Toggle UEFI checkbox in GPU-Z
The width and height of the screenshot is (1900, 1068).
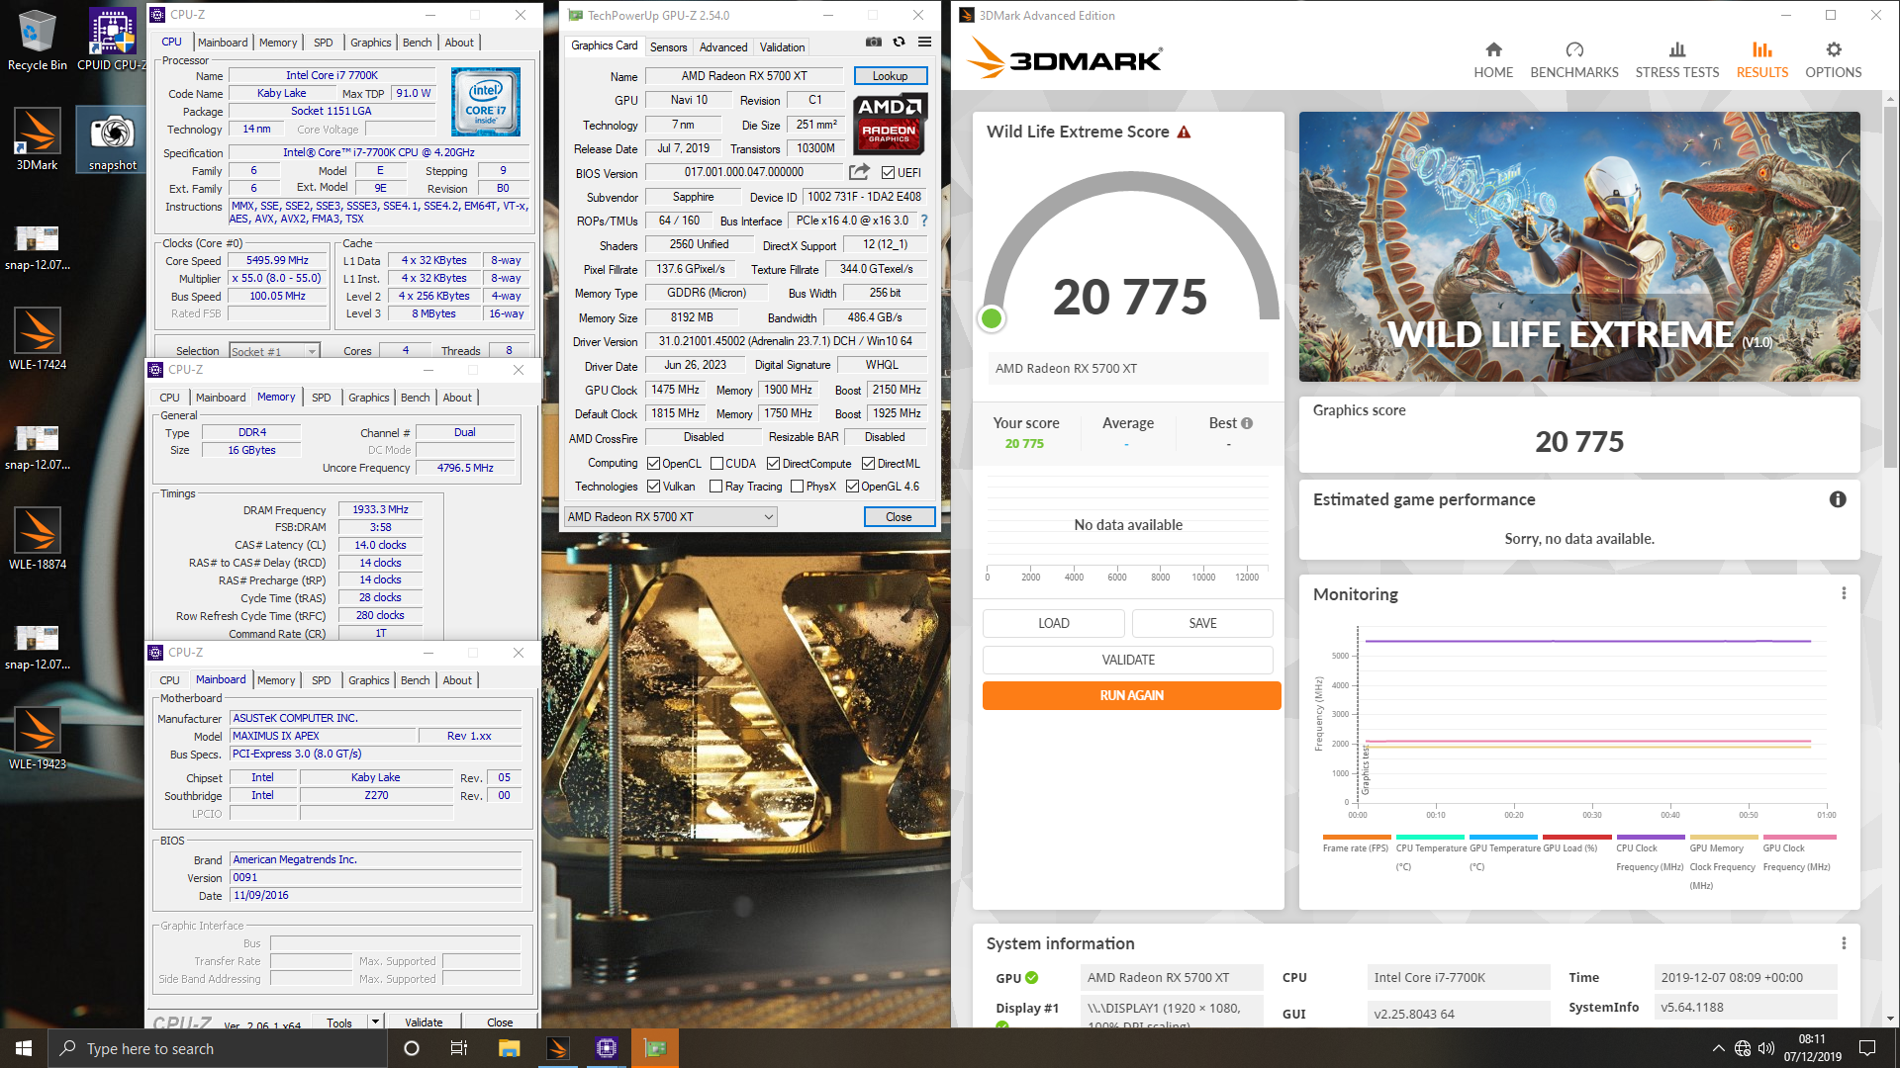click(x=888, y=173)
